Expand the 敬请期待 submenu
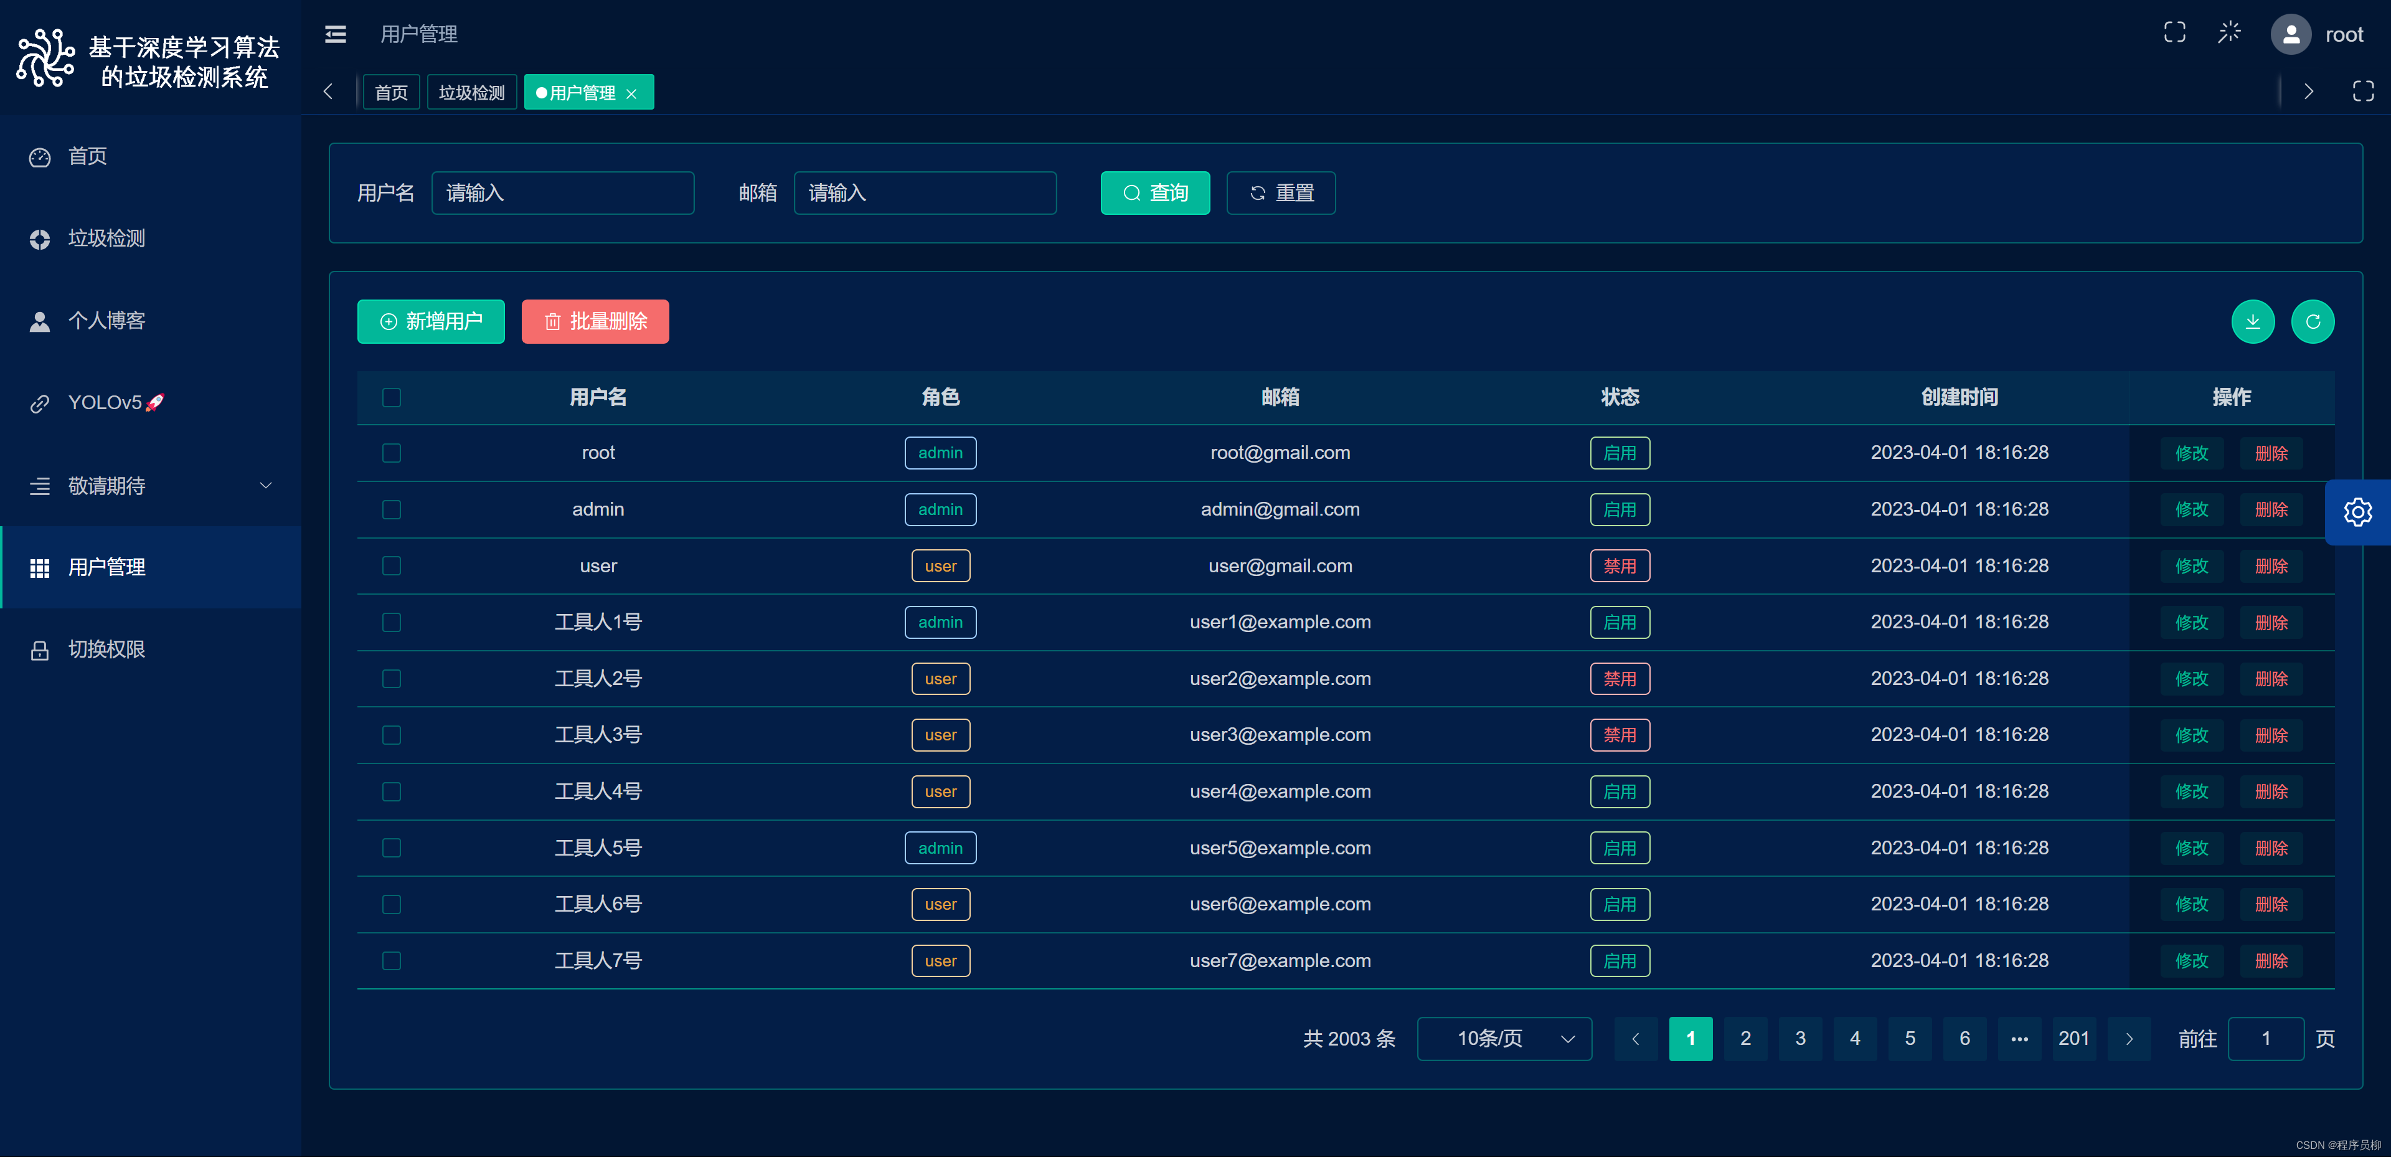Screen dimensions: 2391x1157 coord(151,486)
